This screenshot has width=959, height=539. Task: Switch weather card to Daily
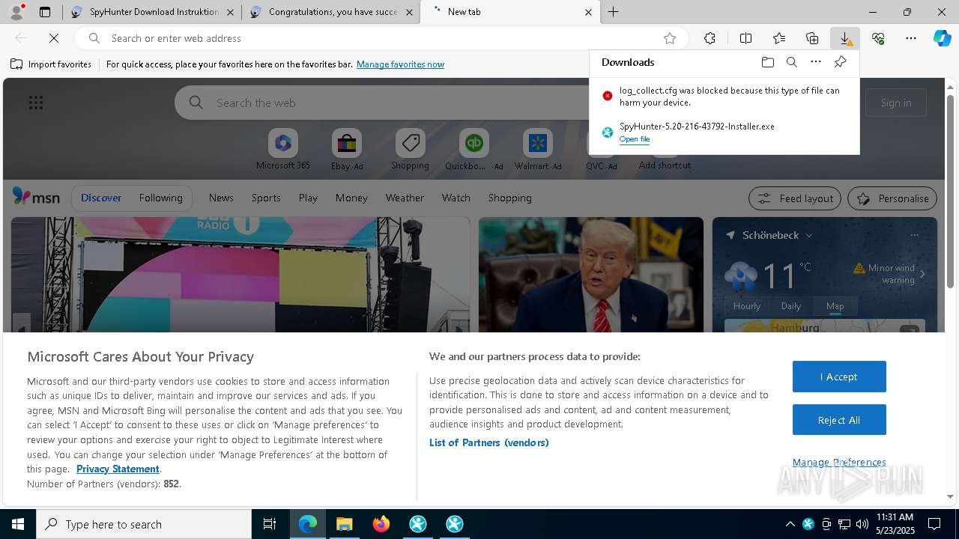pyautogui.click(x=791, y=305)
